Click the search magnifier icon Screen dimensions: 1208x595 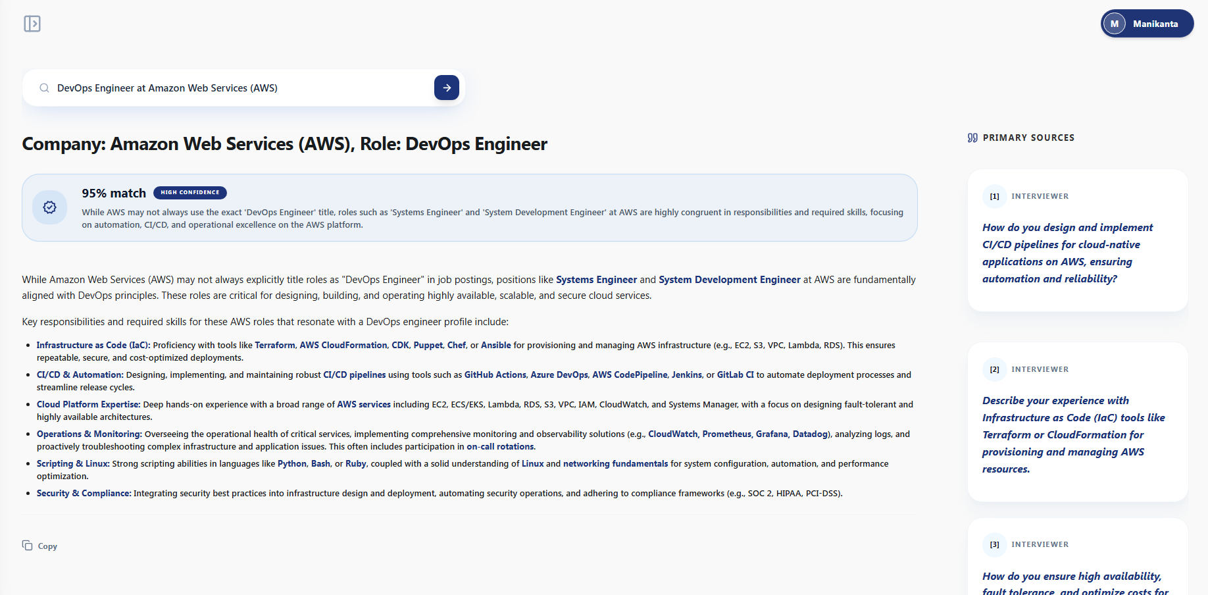[x=44, y=88]
